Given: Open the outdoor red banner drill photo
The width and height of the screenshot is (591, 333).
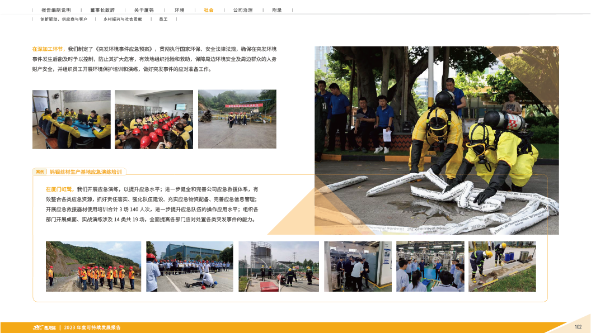Looking at the screenshot, I should point(237,119).
